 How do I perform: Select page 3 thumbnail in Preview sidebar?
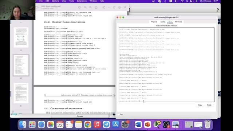[21, 37]
